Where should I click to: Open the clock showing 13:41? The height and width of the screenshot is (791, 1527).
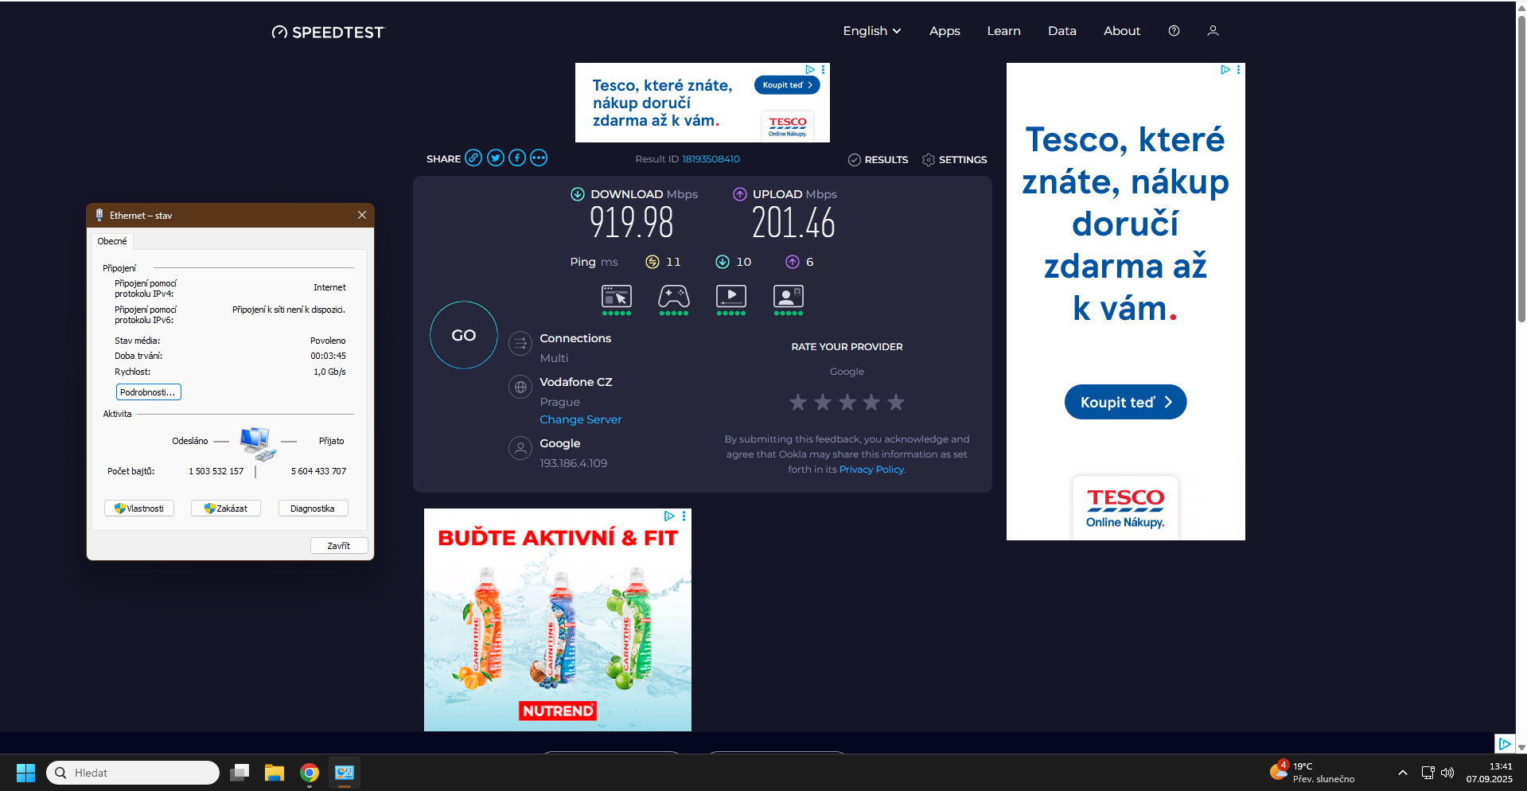[1490, 773]
